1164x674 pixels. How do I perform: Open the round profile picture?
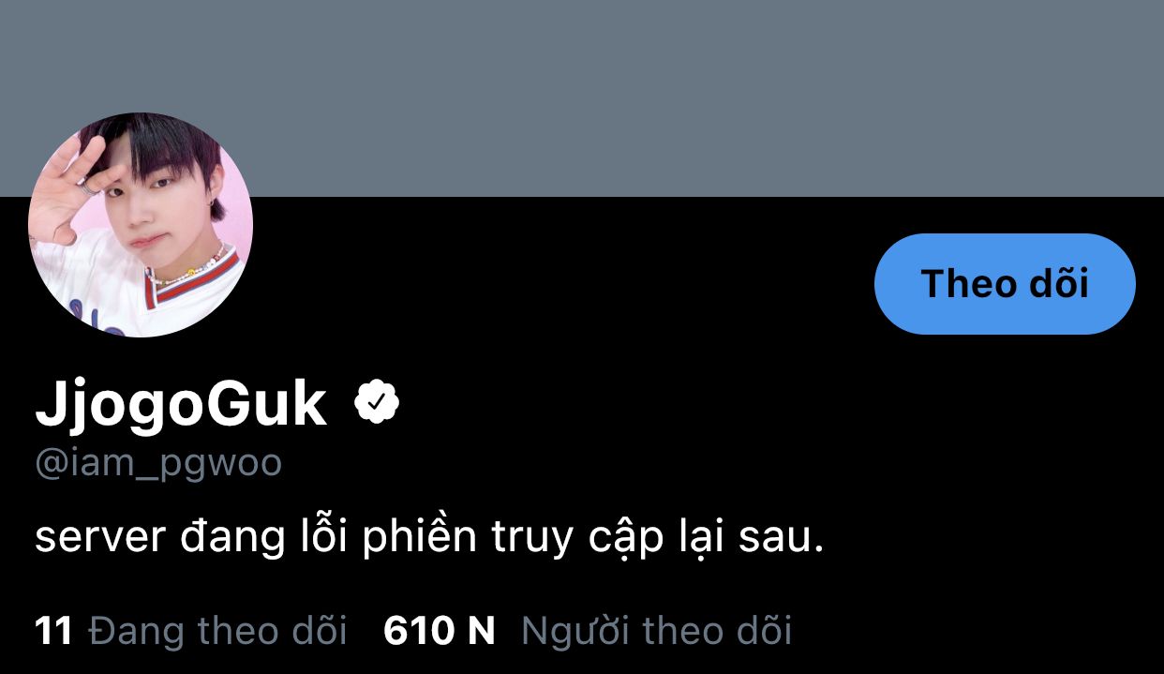point(141,225)
